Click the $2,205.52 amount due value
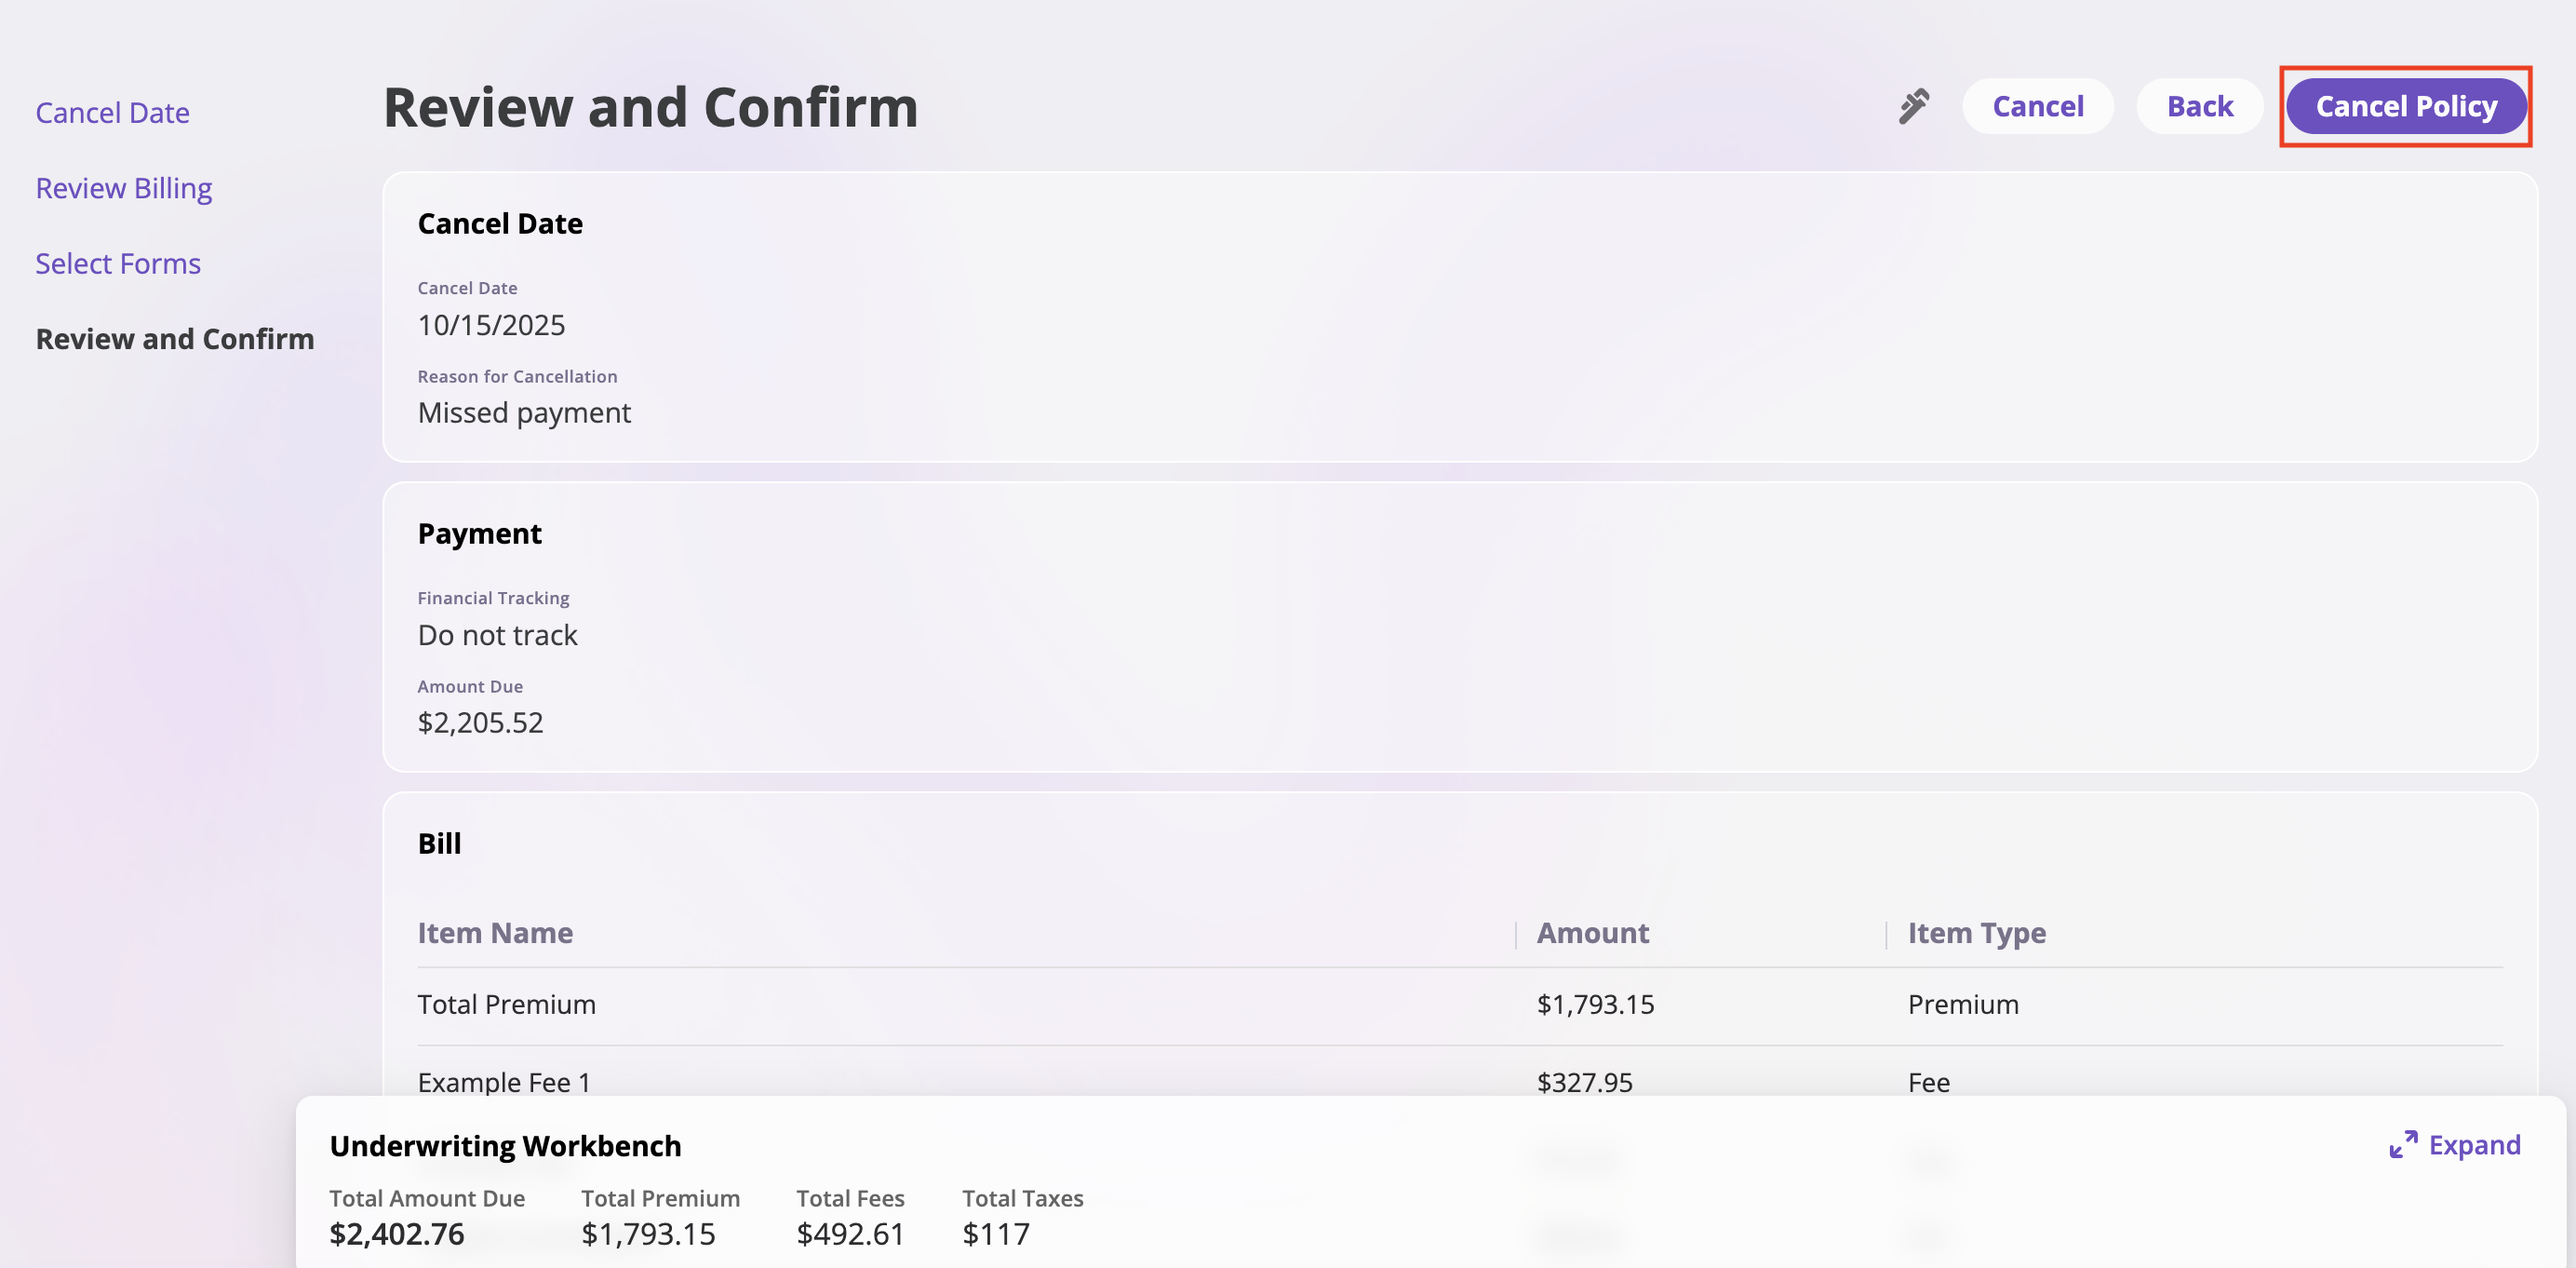Screen dimensions: 2576x1268 pyautogui.click(x=480, y=722)
